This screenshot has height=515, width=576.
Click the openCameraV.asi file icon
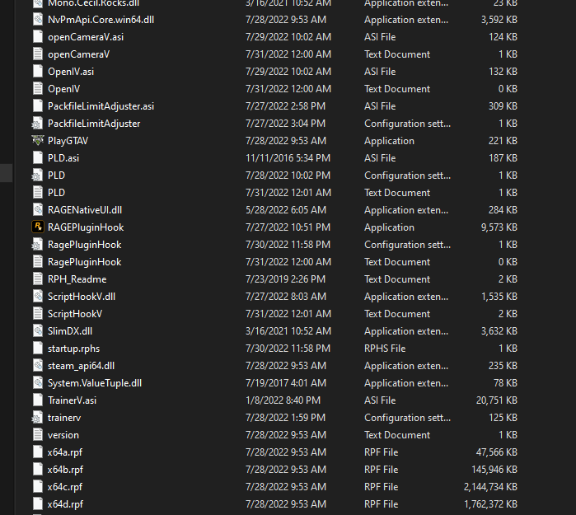tap(37, 37)
